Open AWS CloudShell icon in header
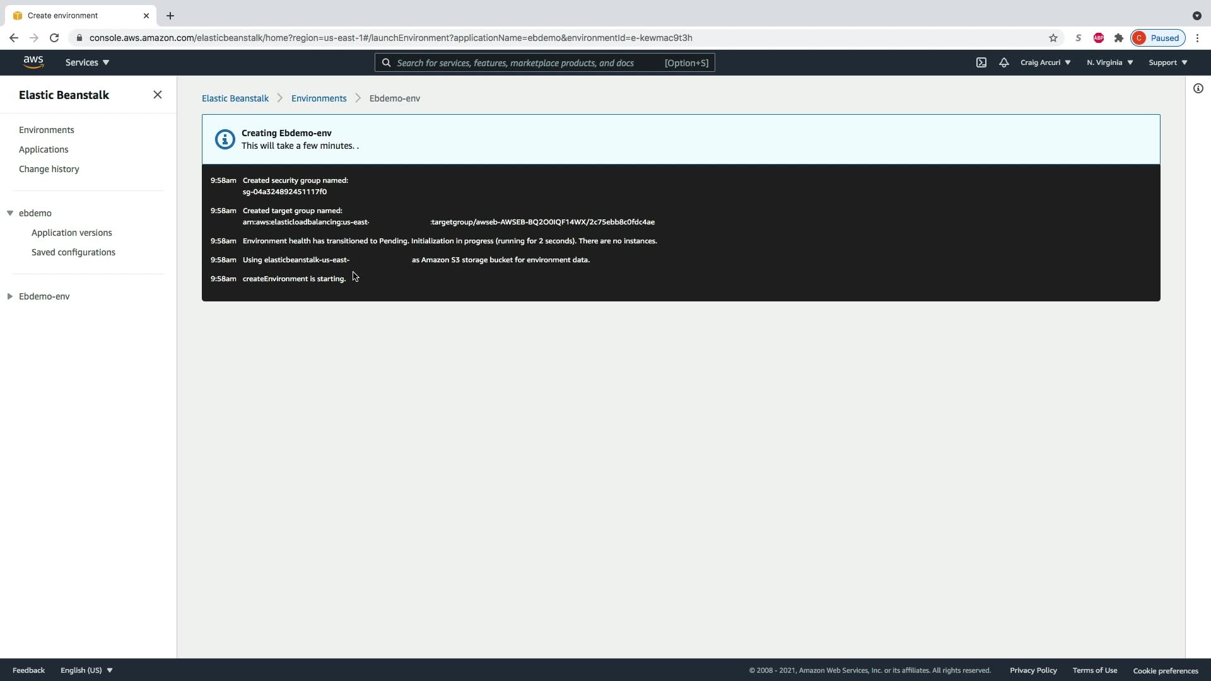 981,62
